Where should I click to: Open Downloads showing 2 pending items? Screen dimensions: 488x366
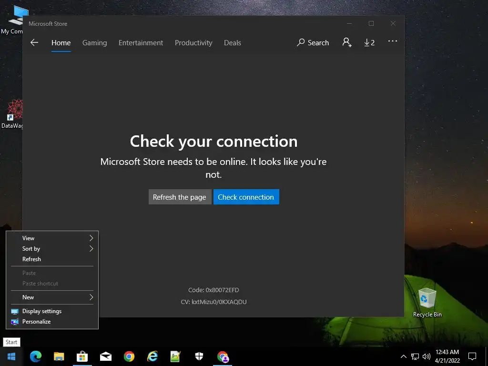(x=369, y=42)
